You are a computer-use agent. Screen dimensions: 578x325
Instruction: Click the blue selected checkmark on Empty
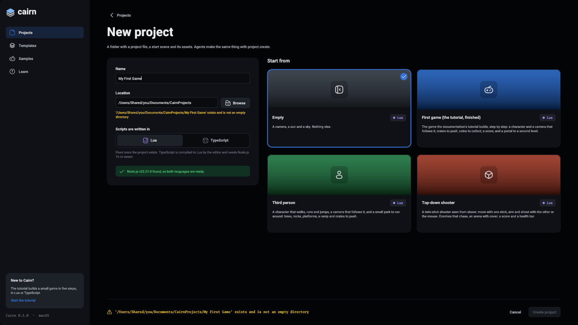coord(404,77)
